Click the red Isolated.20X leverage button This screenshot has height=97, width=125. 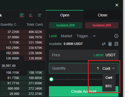(102, 25)
